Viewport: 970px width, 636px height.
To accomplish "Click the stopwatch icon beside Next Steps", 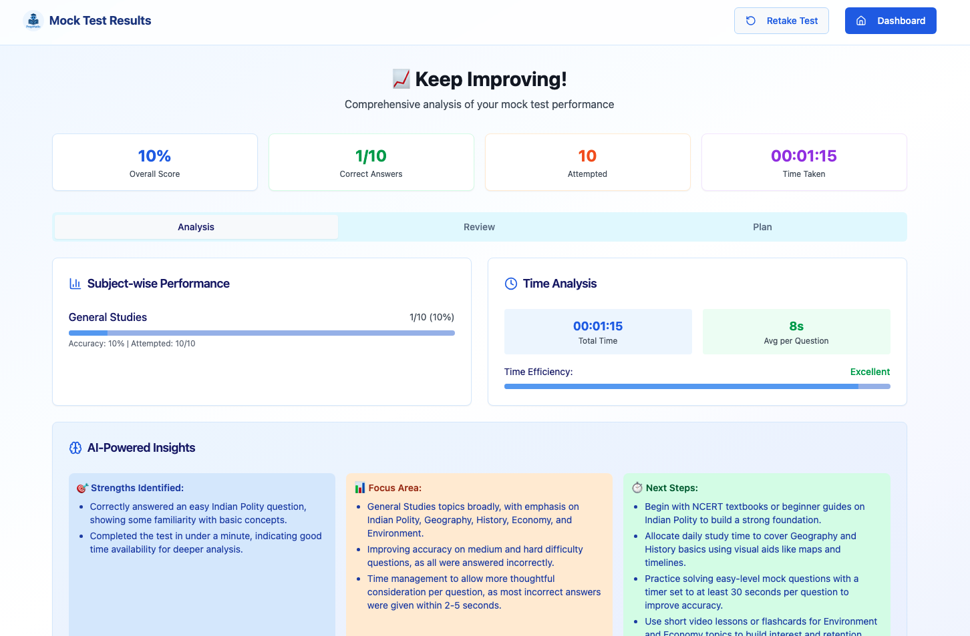I will [x=637, y=488].
